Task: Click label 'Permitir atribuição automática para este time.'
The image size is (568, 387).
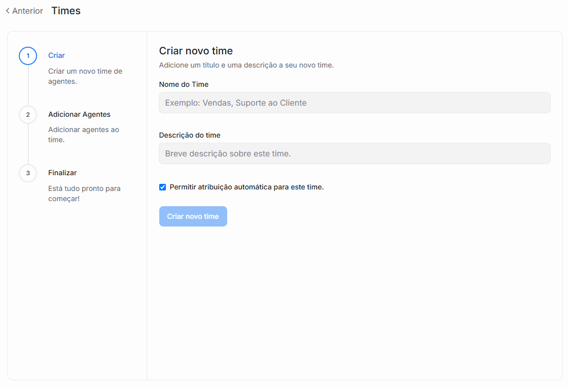Action: click(246, 187)
